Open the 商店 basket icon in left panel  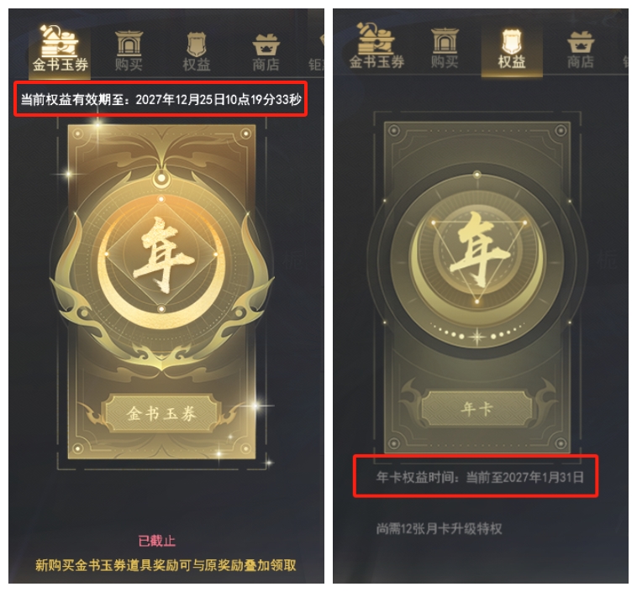click(x=266, y=45)
